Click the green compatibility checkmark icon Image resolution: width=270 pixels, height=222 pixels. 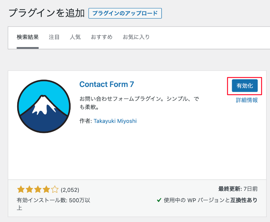coord(159,200)
